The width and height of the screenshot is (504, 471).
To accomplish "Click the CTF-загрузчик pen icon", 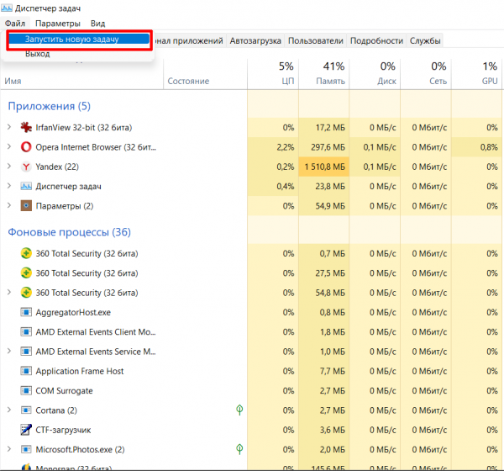I will tap(26, 430).
